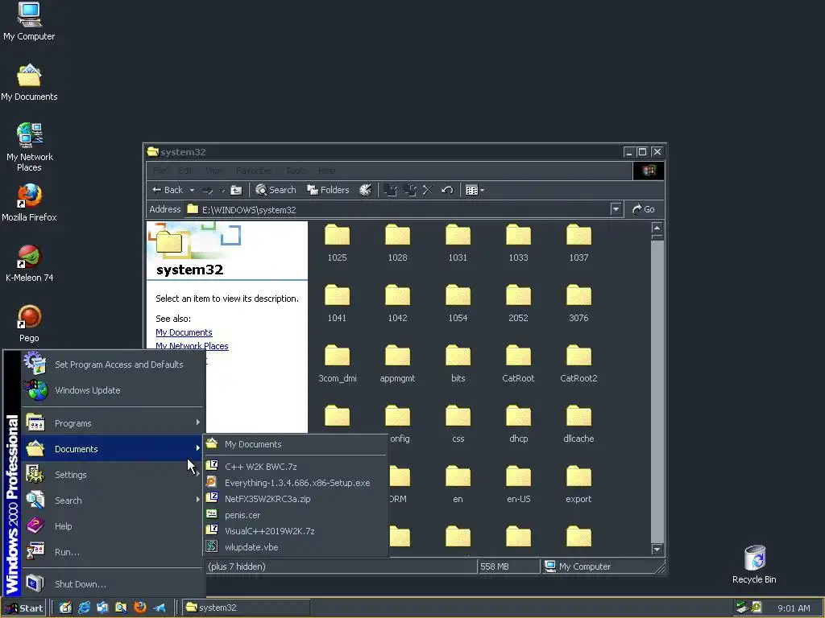Select the Mozilla Firefox desktop shortcut
Screen dimensions: 825x618
(29, 203)
